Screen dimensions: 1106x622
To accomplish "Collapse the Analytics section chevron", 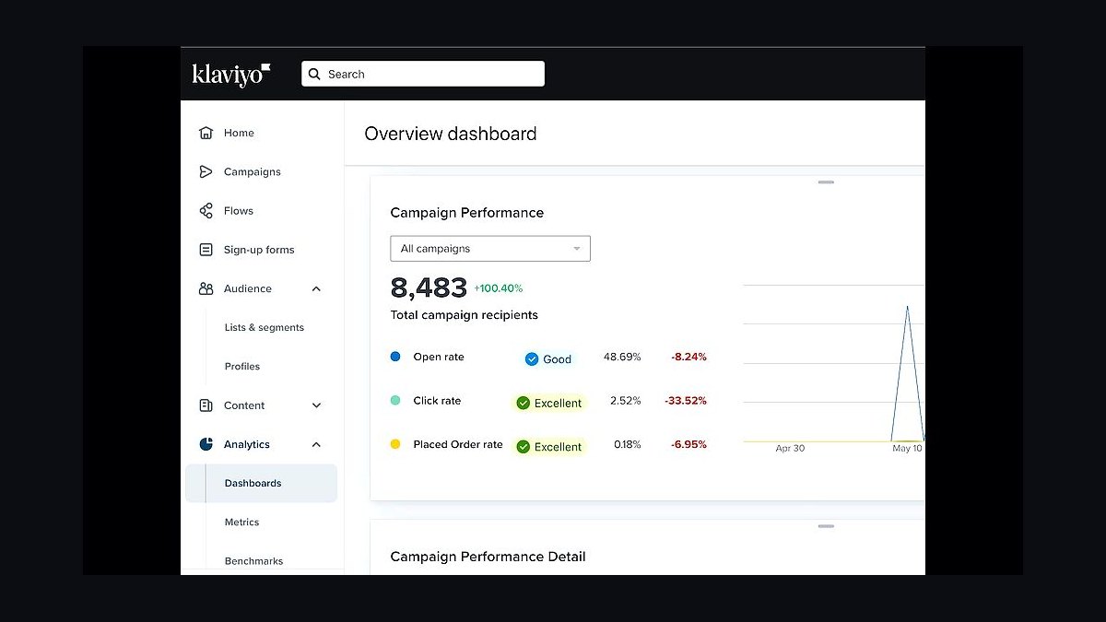I will click(316, 444).
